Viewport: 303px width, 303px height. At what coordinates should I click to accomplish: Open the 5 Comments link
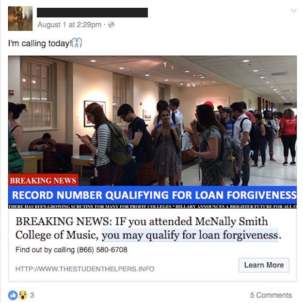point(271,295)
